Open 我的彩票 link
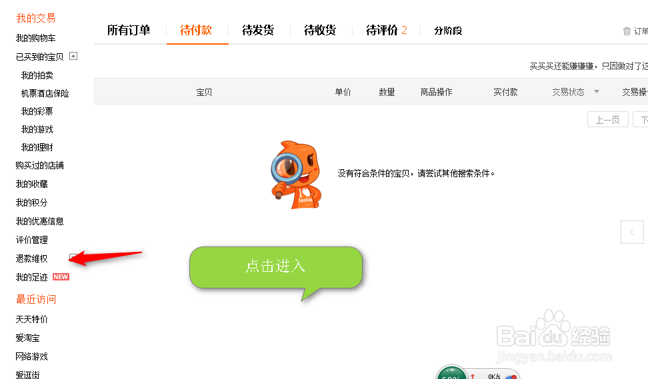Viewport: 648px width, 379px height. pyautogui.click(x=37, y=111)
